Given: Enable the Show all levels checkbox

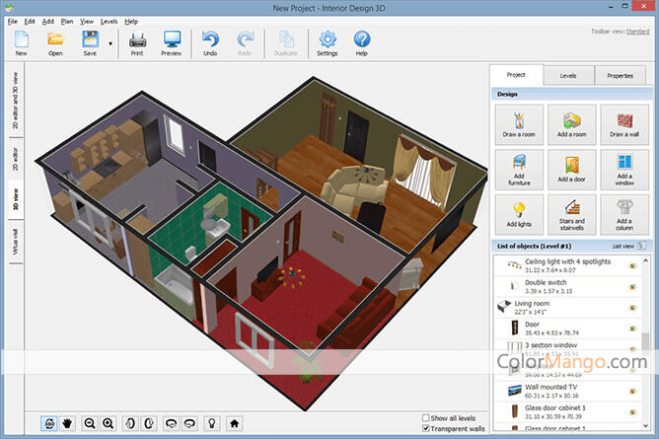Looking at the screenshot, I should (x=426, y=418).
